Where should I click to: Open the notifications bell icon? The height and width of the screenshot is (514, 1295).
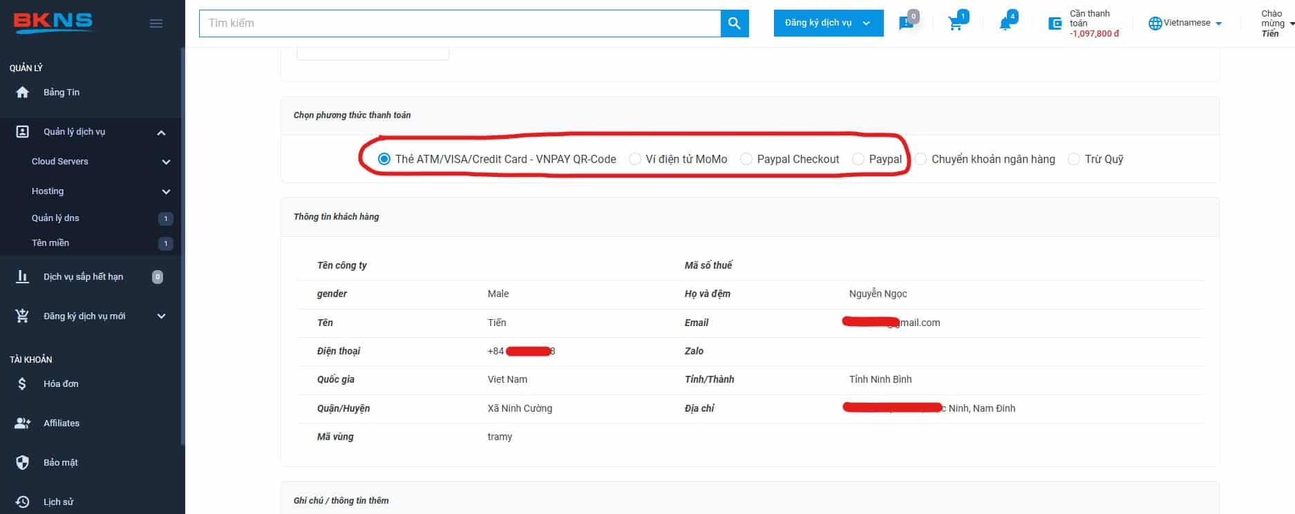pos(1005,23)
